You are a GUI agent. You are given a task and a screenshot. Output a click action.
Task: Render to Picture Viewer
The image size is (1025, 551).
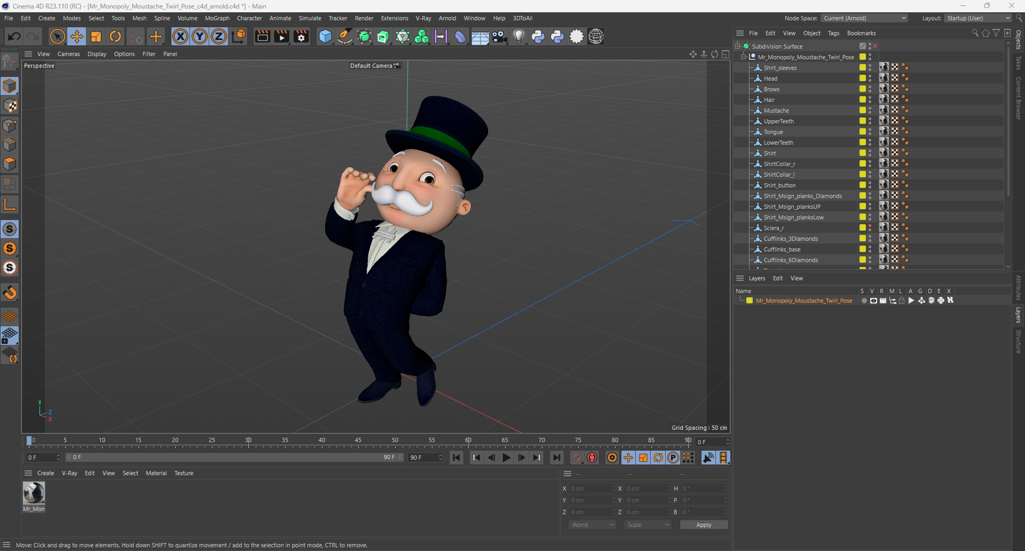pyautogui.click(x=281, y=36)
